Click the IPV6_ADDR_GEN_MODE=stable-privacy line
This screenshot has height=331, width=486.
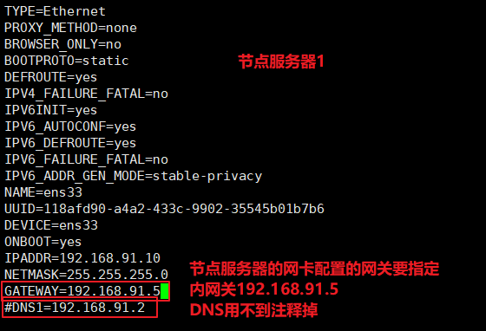(134, 176)
